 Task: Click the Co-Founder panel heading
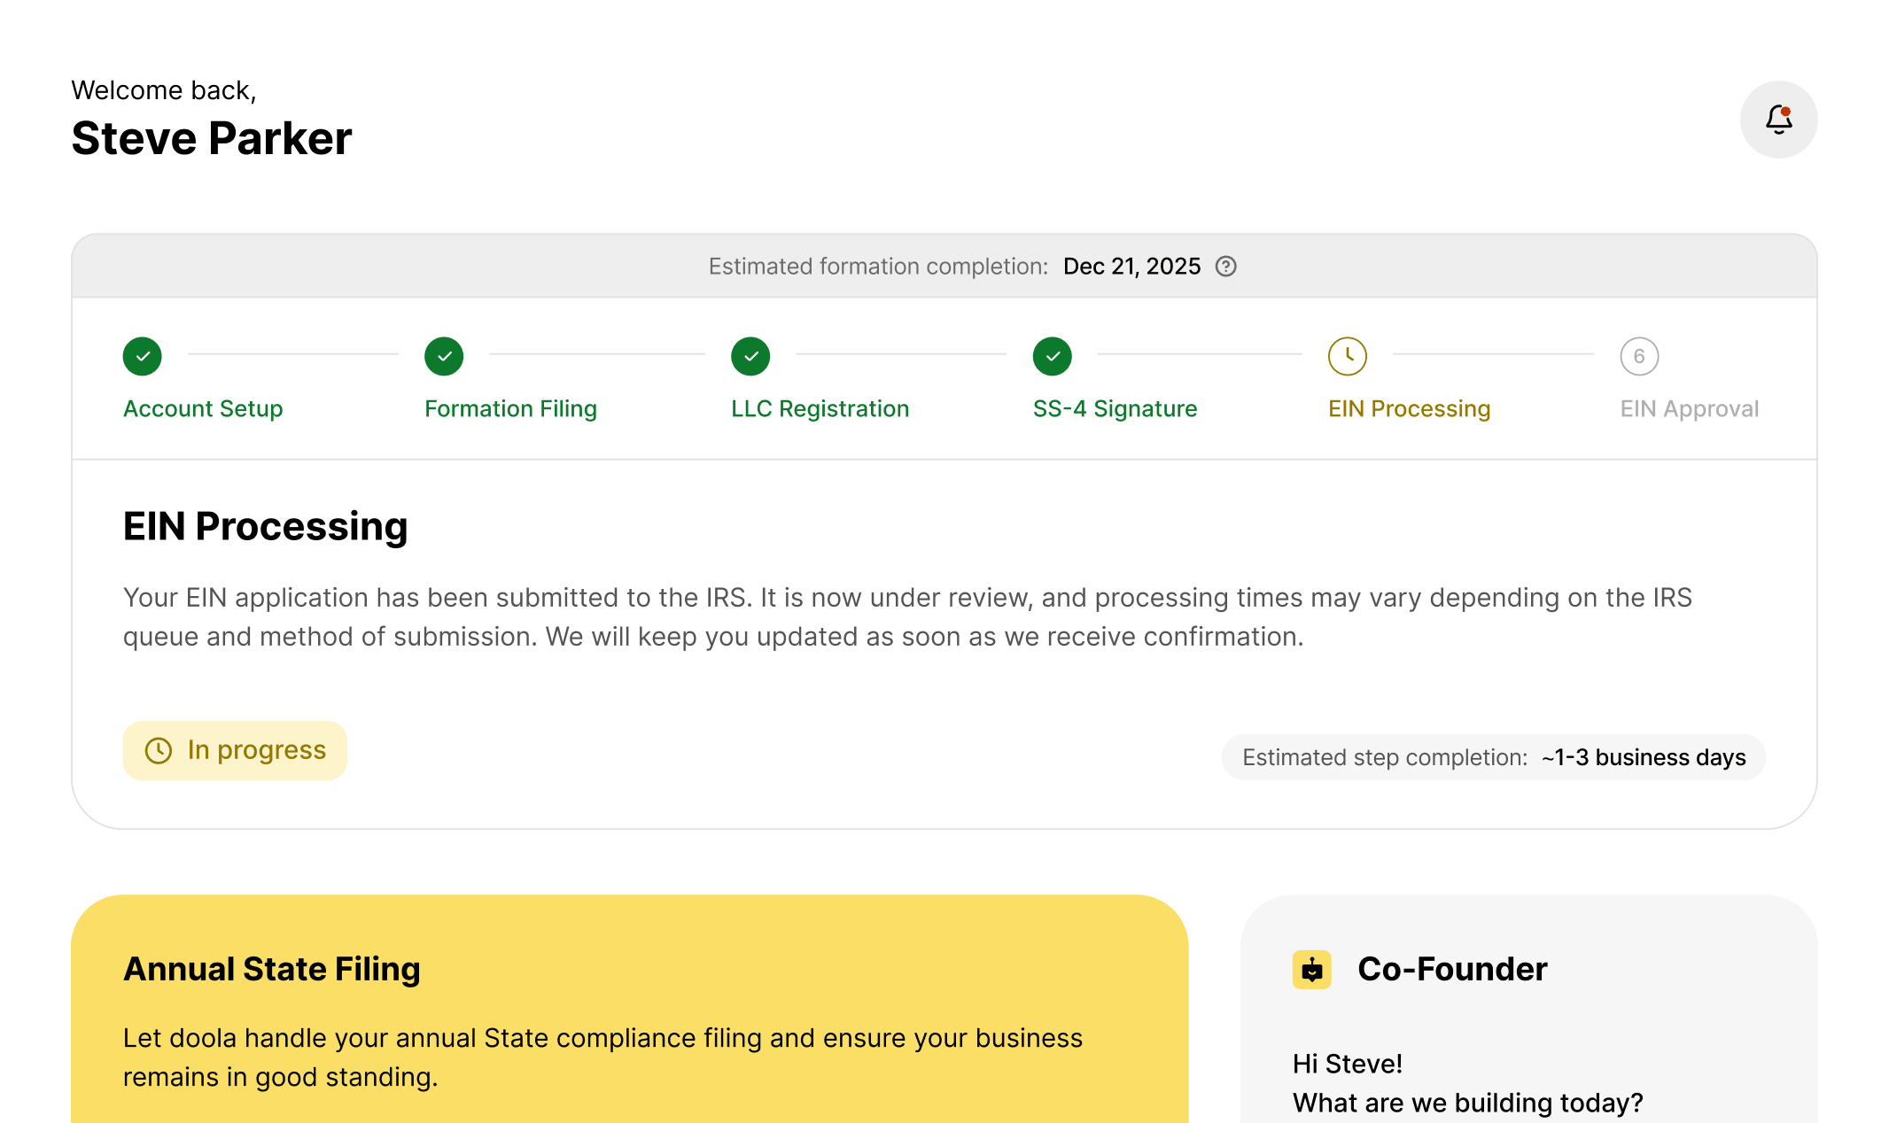coord(1451,969)
